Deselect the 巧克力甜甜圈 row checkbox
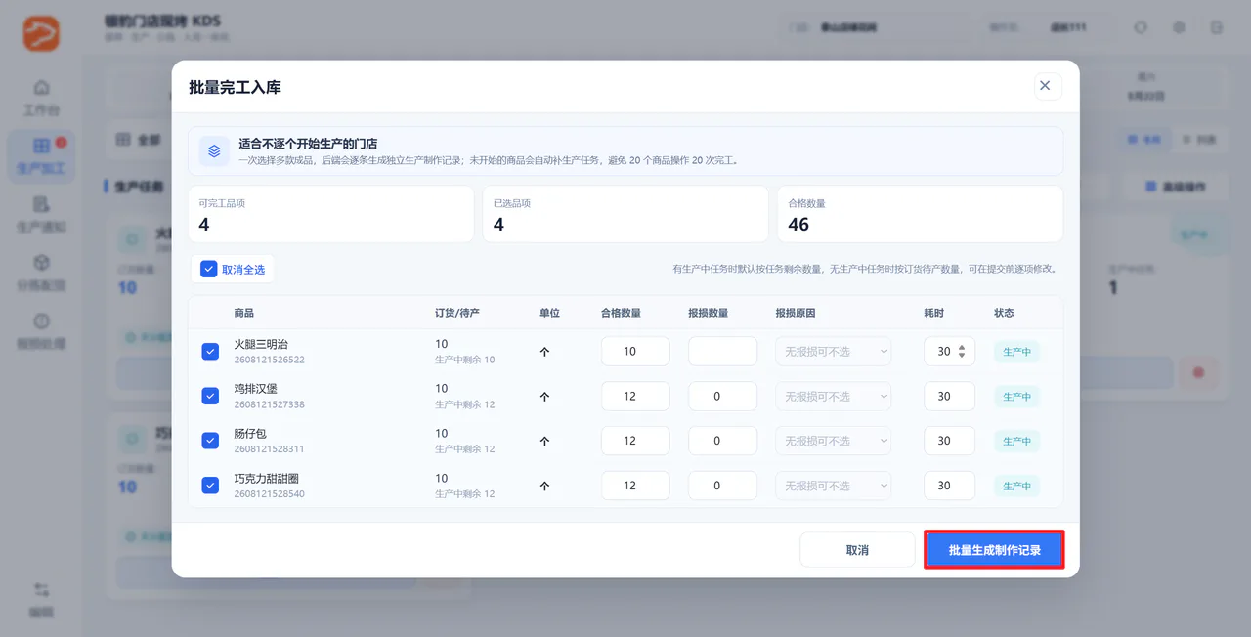The height and width of the screenshot is (637, 1251). (210, 486)
